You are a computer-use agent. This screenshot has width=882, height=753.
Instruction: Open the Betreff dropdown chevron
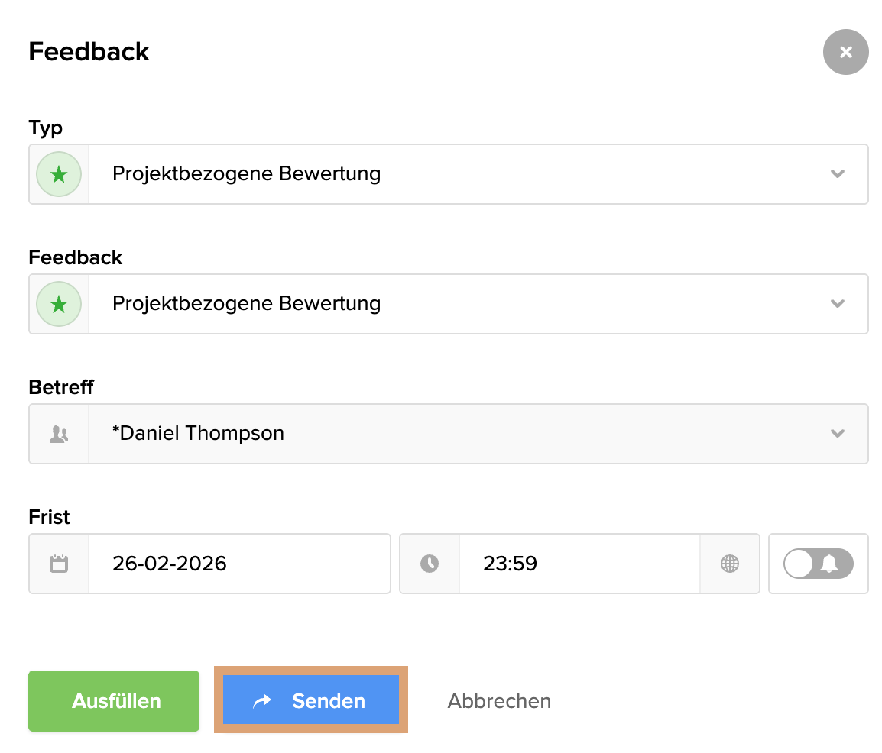tap(838, 434)
